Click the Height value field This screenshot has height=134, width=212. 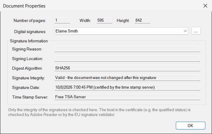point(142,20)
